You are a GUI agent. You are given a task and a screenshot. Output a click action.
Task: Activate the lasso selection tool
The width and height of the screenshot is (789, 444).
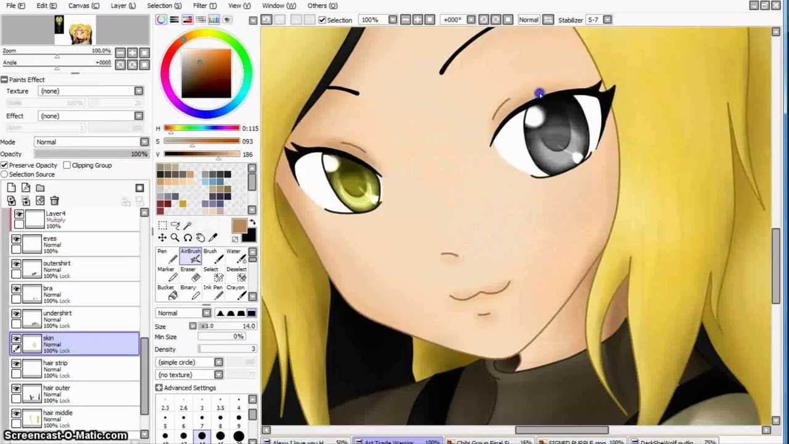pyautogui.click(x=175, y=225)
